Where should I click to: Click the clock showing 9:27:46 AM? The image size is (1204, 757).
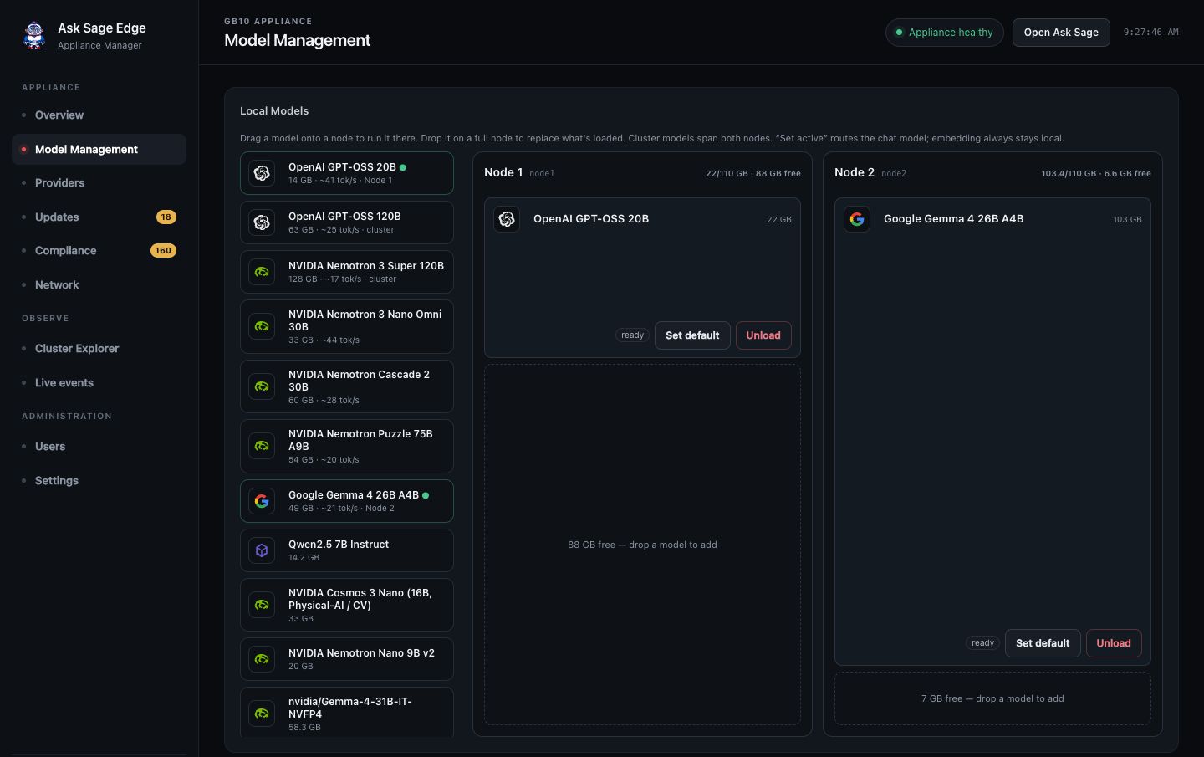point(1151,33)
